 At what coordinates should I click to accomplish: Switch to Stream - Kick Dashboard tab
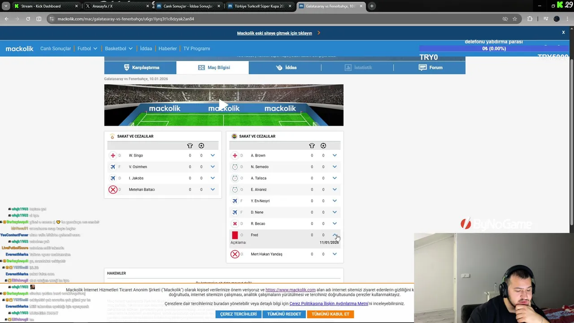click(46, 6)
